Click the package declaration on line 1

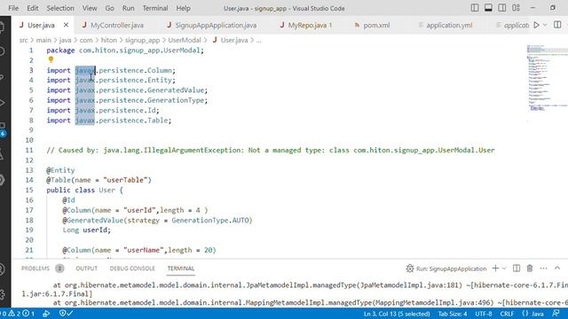pos(125,51)
